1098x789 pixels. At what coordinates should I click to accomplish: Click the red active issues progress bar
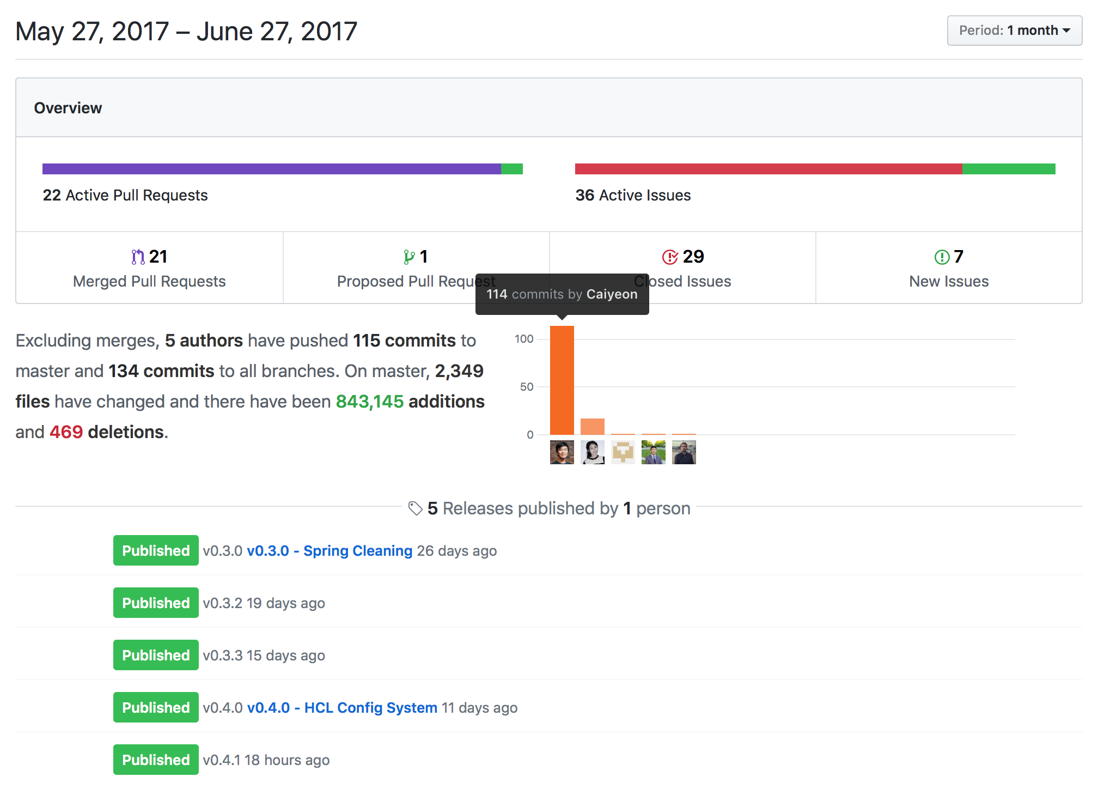click(x=768, y=169)
